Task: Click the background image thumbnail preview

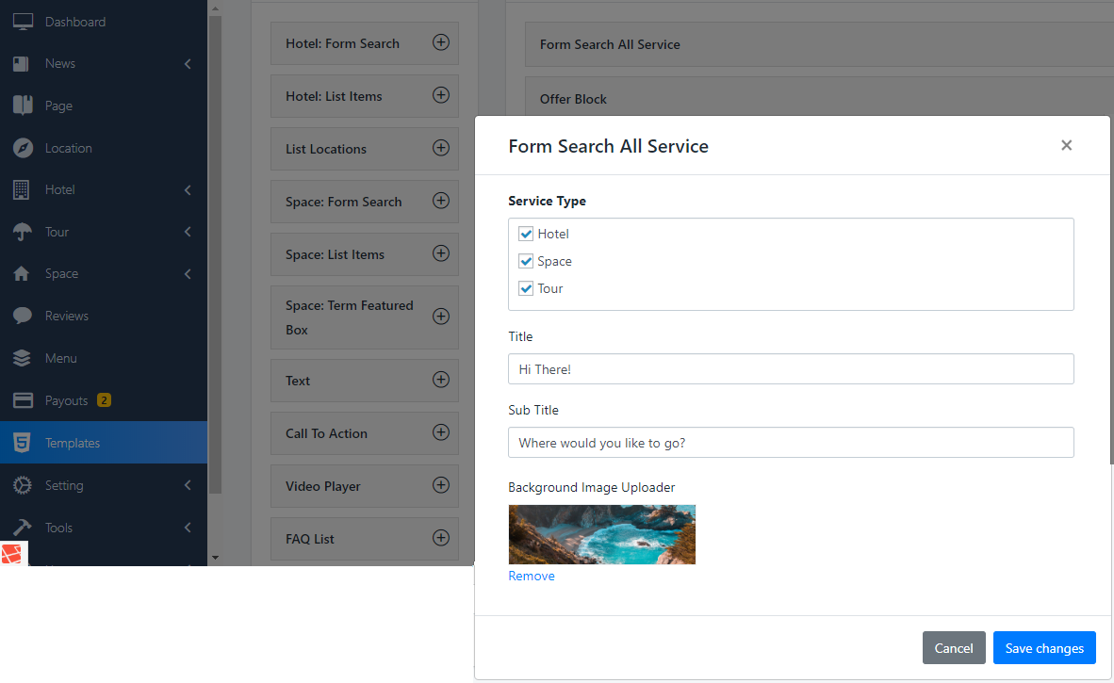Action: click(x=601, y=534)
